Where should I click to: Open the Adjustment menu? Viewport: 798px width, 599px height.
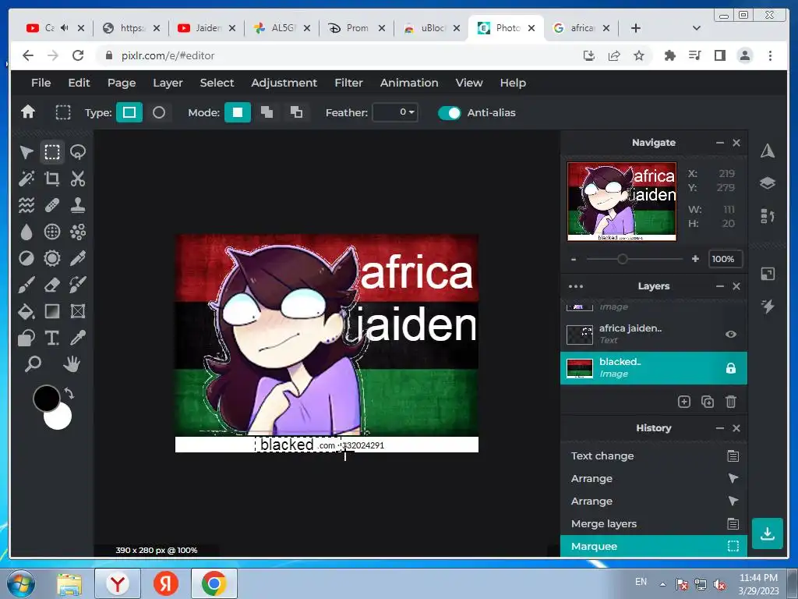[284, 83]
